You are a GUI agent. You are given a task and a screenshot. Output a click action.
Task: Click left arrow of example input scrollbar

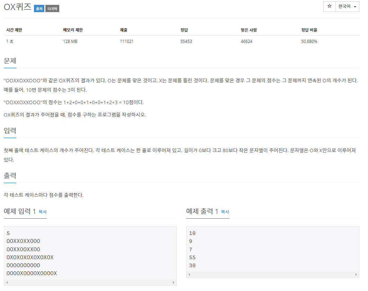point(7,283)
